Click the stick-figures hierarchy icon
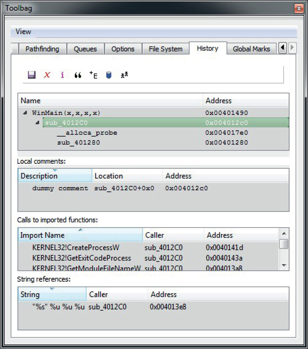Image resolution: width=308 pixels, height=349 pixels. [x=124, y=75]
